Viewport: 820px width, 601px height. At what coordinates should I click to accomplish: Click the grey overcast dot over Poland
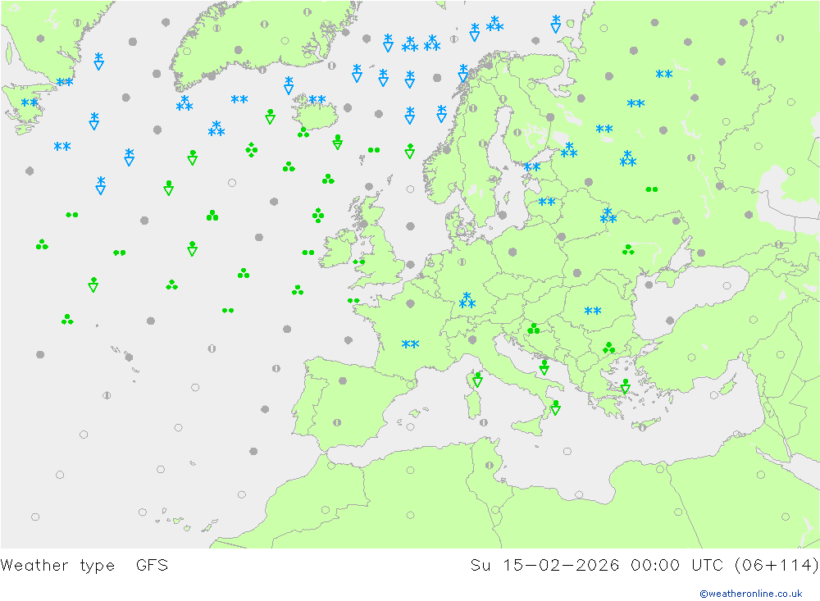tap(512, 252)
